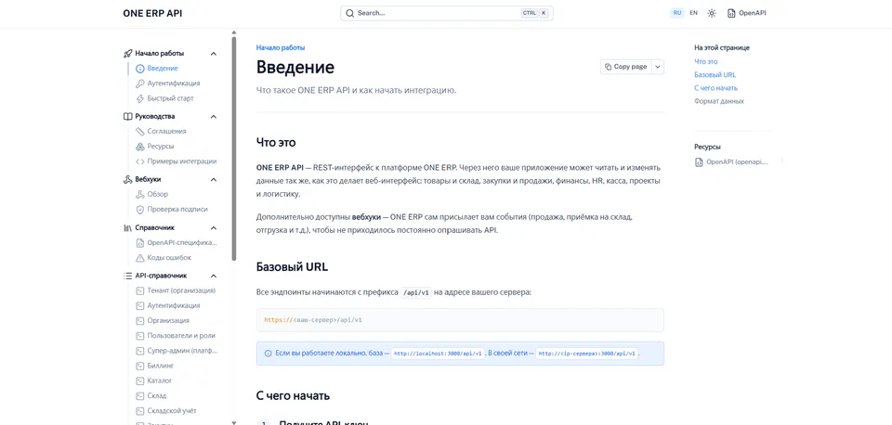
Task: Open the Аутентификация page under Начало работы
Action: point(174,83)
